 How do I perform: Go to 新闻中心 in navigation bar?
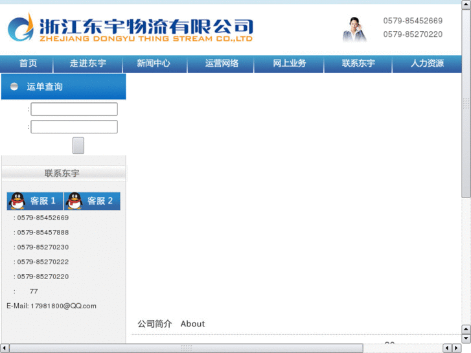tap(154, 63)
